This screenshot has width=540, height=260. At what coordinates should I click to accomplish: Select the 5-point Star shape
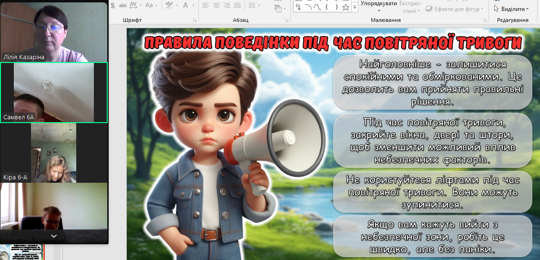tap(346, 7)
